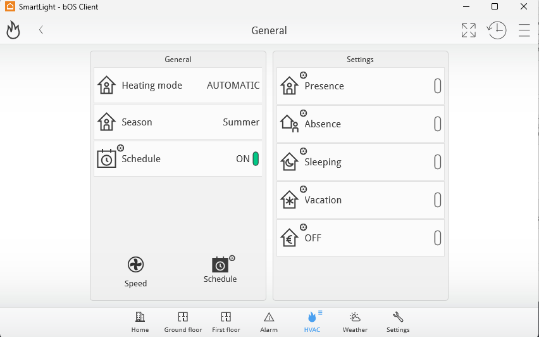Click the General panel header
The height and width of the screenshot is (337, 539).
178,60
